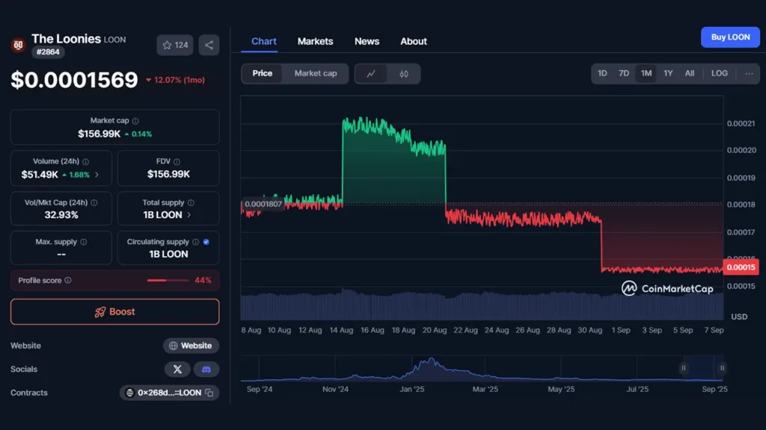Open Vol/Mkt Cap (24h) info icon
The width and height of the screenshot is (766, 430).
click(94, 203)
